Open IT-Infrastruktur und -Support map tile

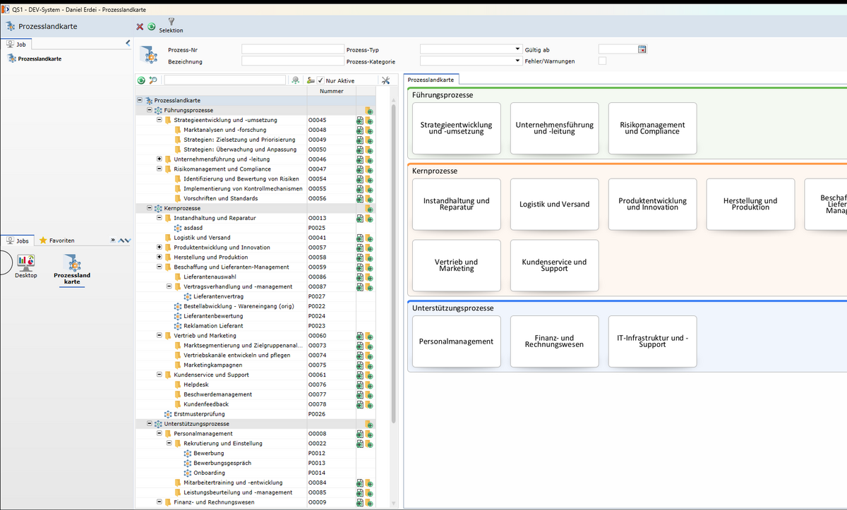coord(652,341)
